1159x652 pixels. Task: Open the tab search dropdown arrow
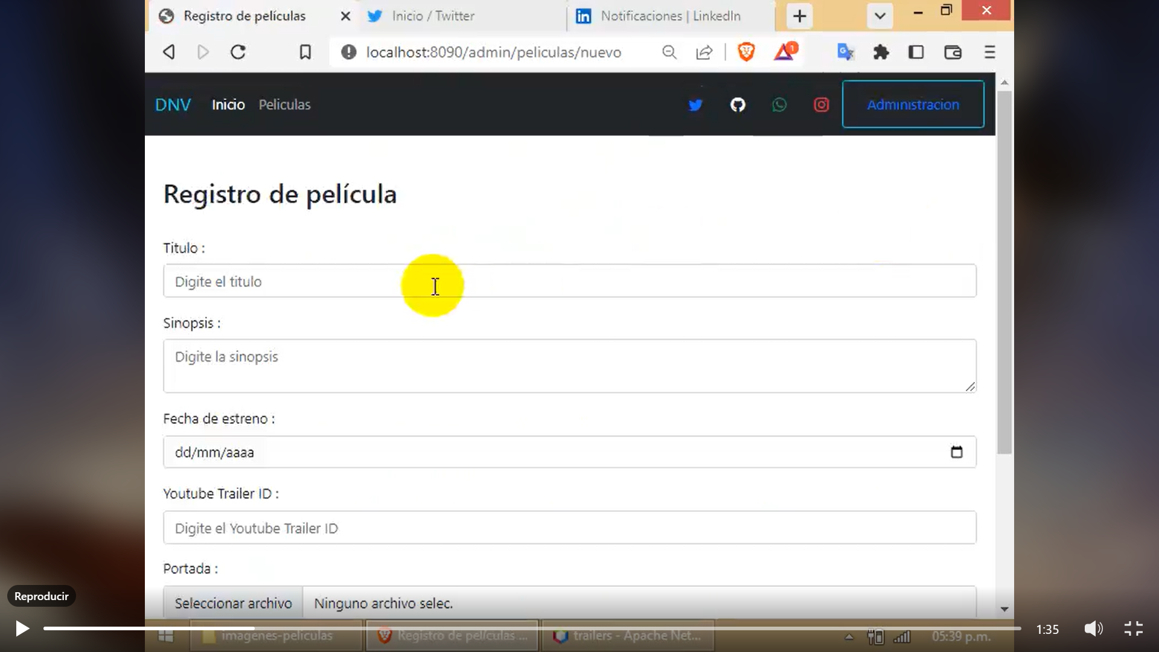pyautogui.click(x=879, y=16)
